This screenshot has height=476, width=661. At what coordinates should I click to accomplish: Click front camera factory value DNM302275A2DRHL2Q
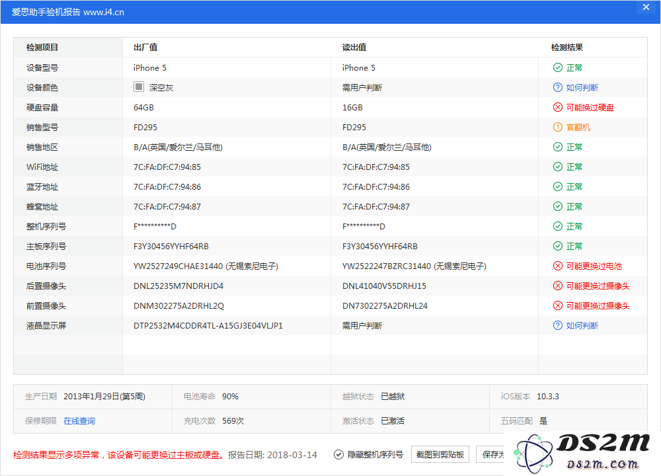(178, 305)
